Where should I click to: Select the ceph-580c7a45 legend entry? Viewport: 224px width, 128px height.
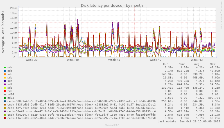click(x=82, y=101)
